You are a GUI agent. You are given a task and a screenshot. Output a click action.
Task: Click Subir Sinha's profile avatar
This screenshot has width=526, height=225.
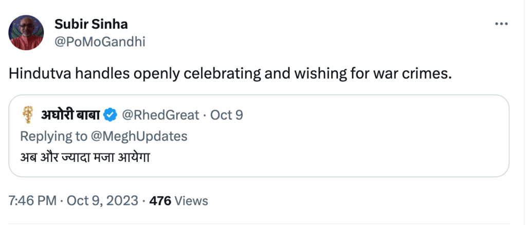(x=26, y=33)
